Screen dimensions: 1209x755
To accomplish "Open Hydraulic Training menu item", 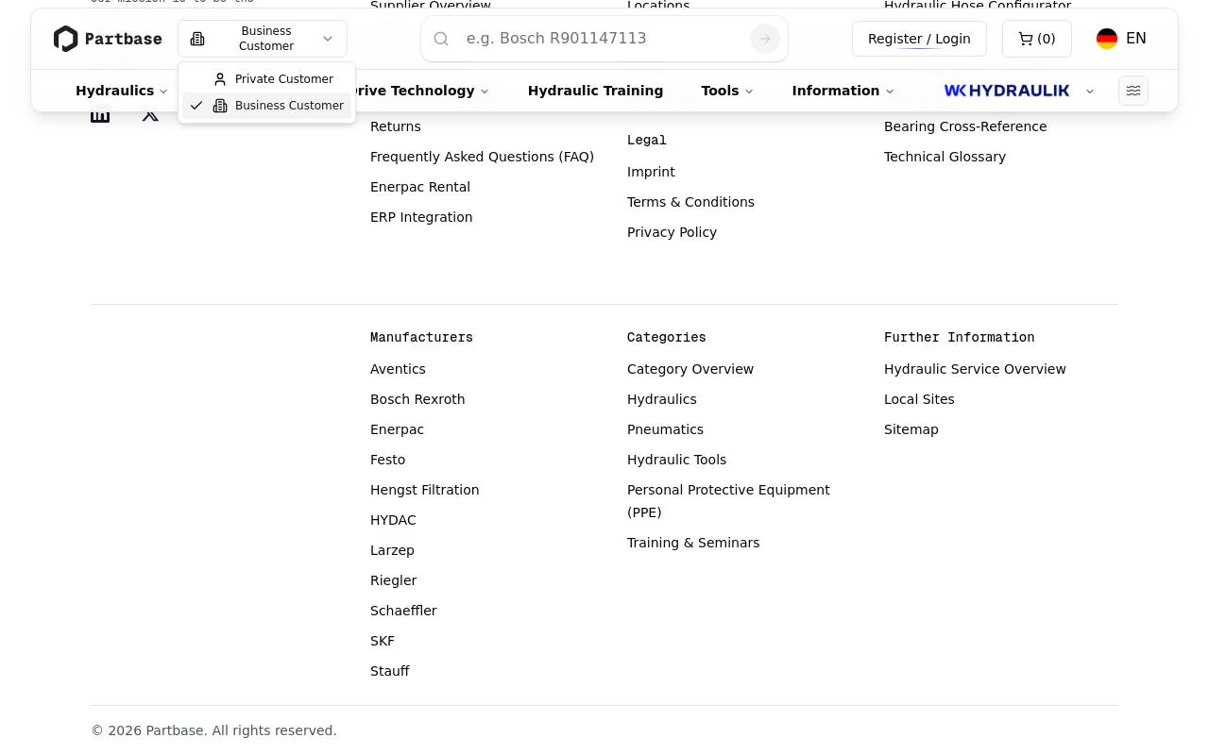I will click(x=595, y=91).
